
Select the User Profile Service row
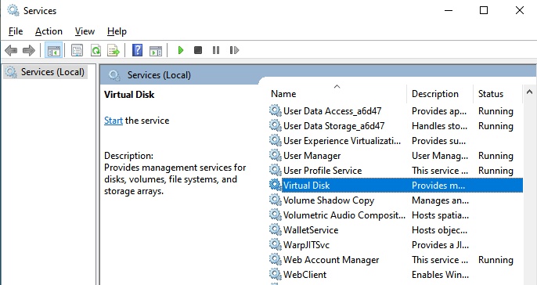click(395, 171)
